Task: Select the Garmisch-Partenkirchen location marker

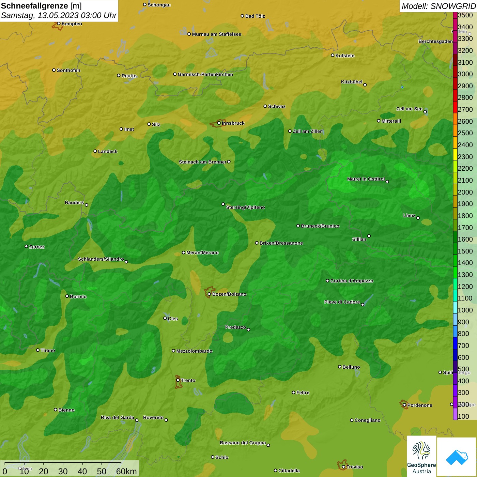Action: [175, 74]
